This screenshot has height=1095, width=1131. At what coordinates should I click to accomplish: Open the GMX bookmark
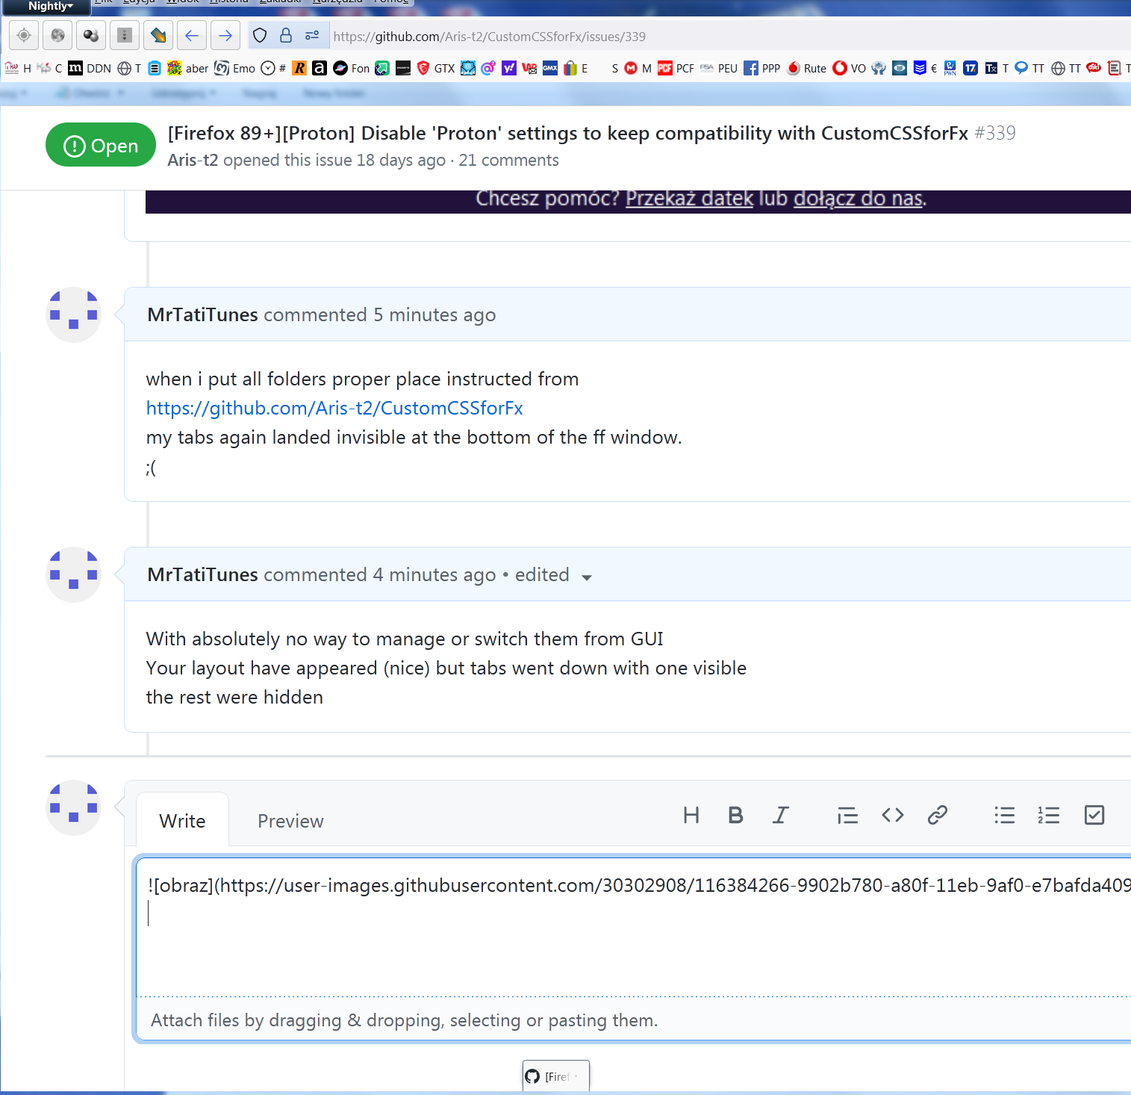pyautogui.click(x=550, y=68)
